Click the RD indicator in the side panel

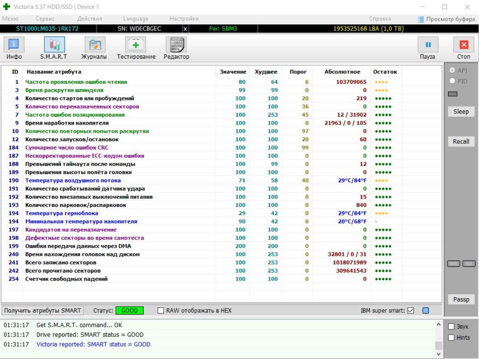tap(469, 264)
